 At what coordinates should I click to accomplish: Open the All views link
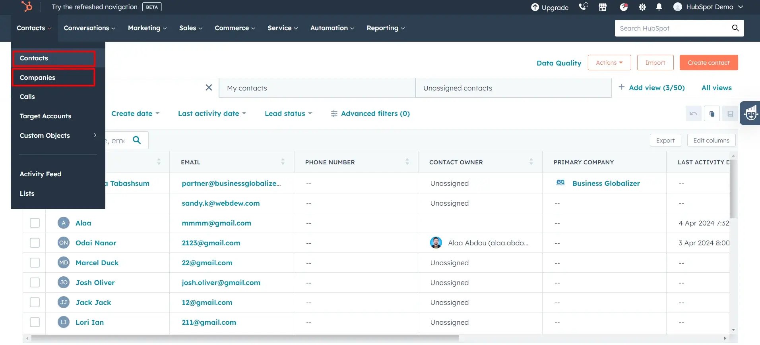(x=716, y=88)
